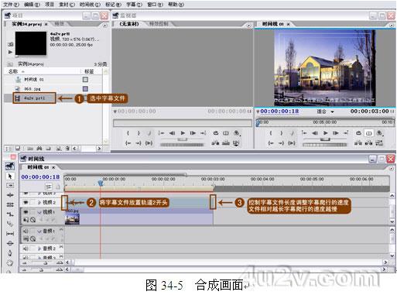The height and width of the screenshot is (295, 397).
Task: Open the 适合 zoom-level dropdown in the program monitor
Action: tap(332, 111)
